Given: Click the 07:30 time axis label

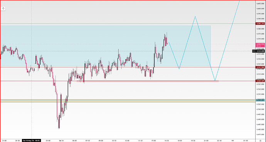Looking at the screenshot, I should tap(88, 140).
